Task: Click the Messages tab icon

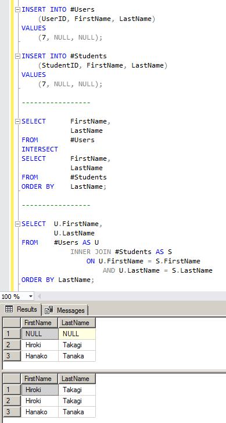Action: click(49, 310)
